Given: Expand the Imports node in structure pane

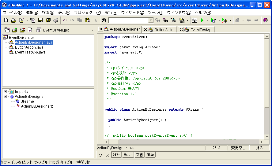Looking at the screenshot, I should pyautogui.click(x=6, y=92).
